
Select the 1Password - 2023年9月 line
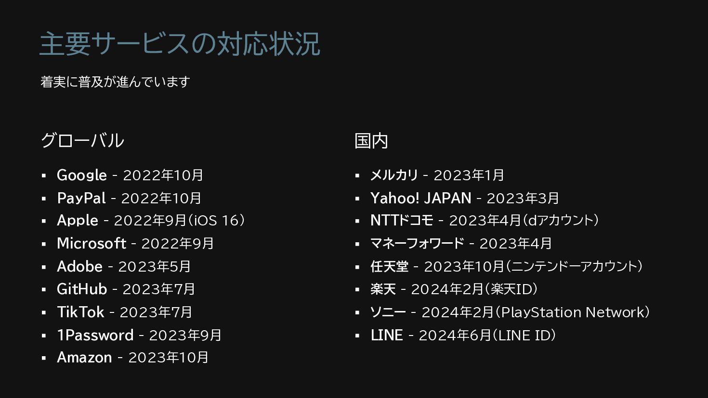(x=139, y=335)
